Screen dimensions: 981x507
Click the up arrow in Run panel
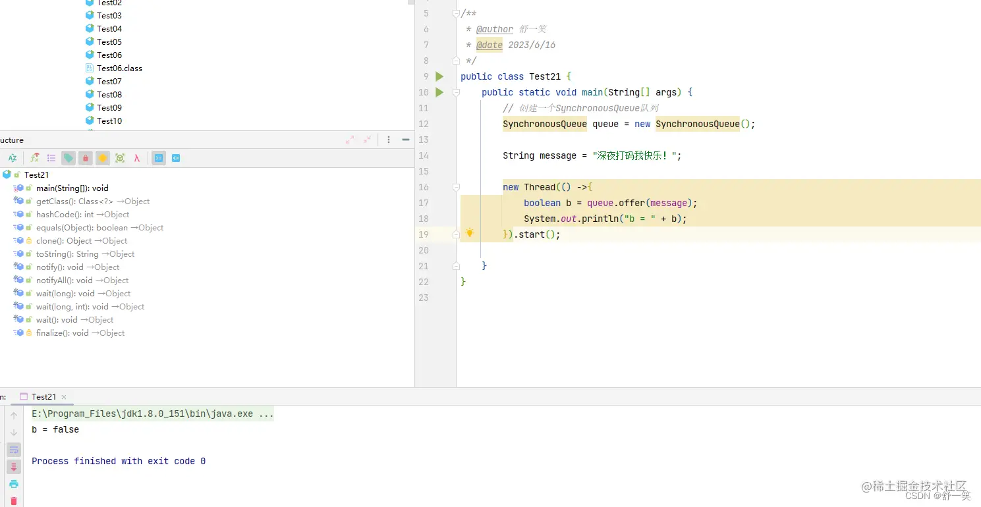pos(14,415)
